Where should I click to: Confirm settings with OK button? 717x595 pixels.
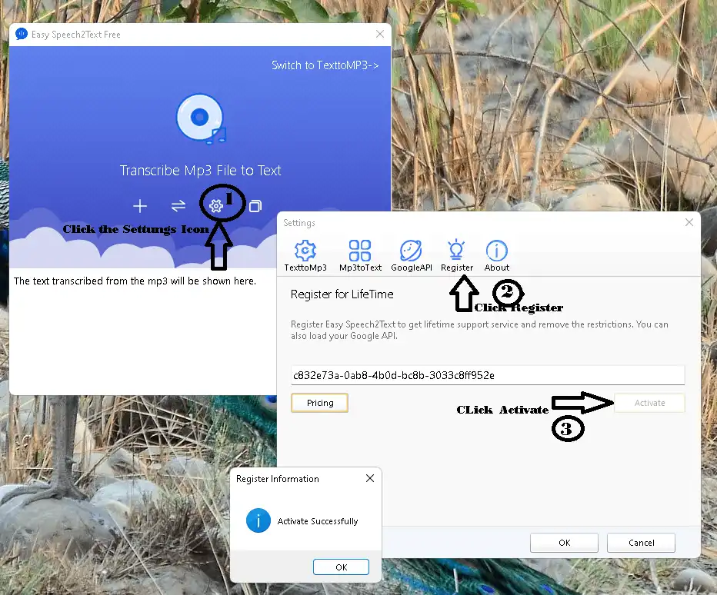click(x=564, y=543)
